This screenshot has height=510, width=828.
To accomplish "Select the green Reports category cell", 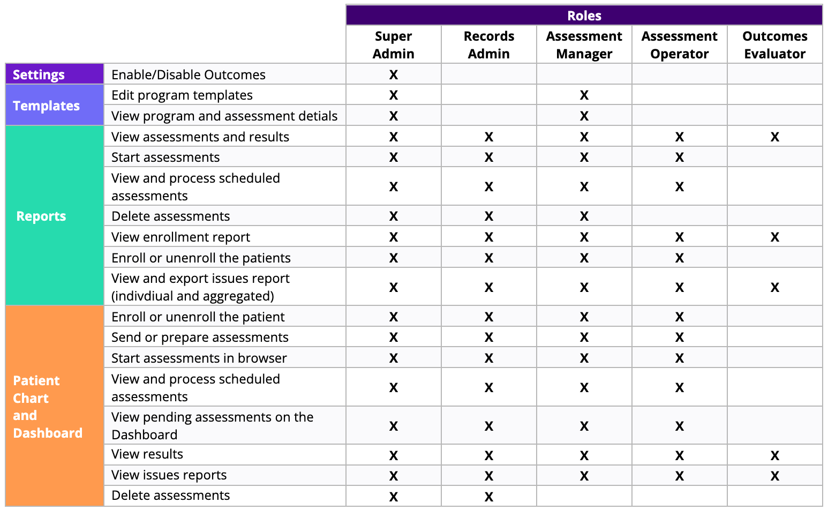I will (x=55, y=215).
